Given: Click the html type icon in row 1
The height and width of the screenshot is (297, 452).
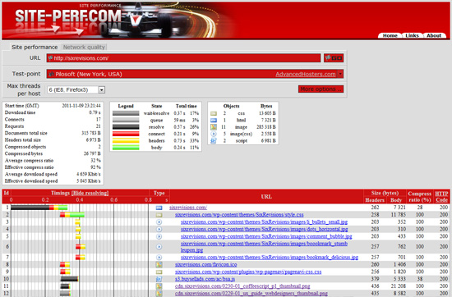Looking at the screenshot, I should pos(159,208).
